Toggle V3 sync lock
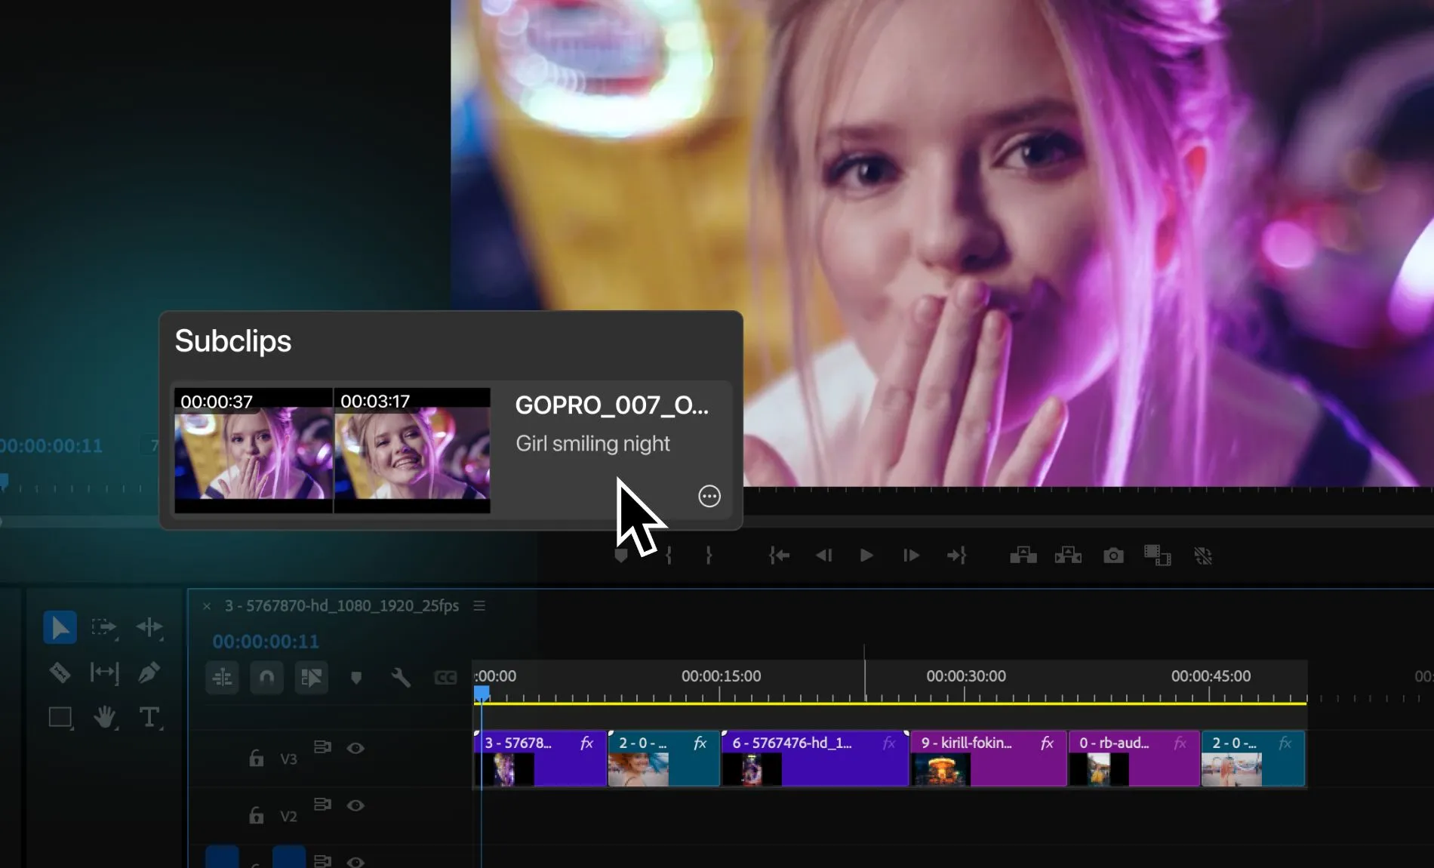1434x868 pixels. tap(322, 746)
